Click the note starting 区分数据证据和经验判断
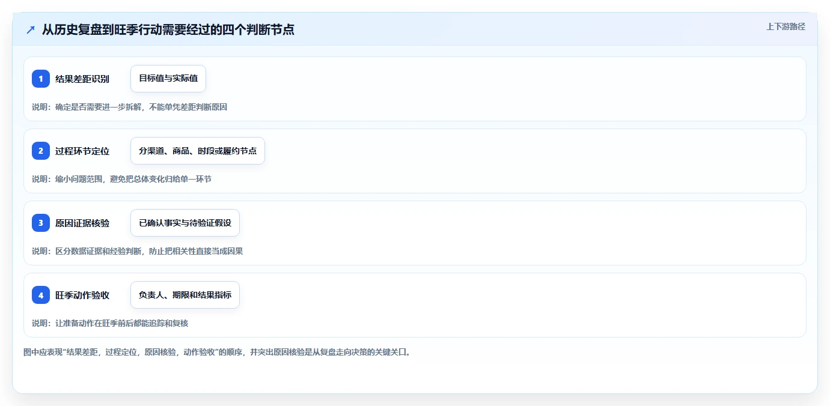The image size is (830, 406). (137, 251)
